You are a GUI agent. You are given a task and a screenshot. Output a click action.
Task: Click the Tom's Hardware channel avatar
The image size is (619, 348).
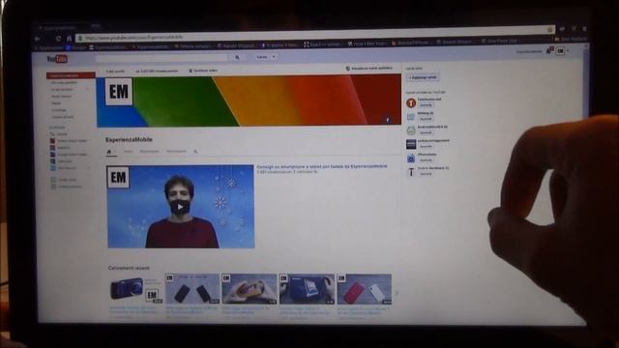tap(411, 172)
